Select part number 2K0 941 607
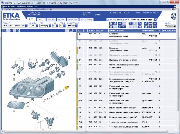Image resolution: width=180 pixels, height=134 pixels. (x=95, y=34)
